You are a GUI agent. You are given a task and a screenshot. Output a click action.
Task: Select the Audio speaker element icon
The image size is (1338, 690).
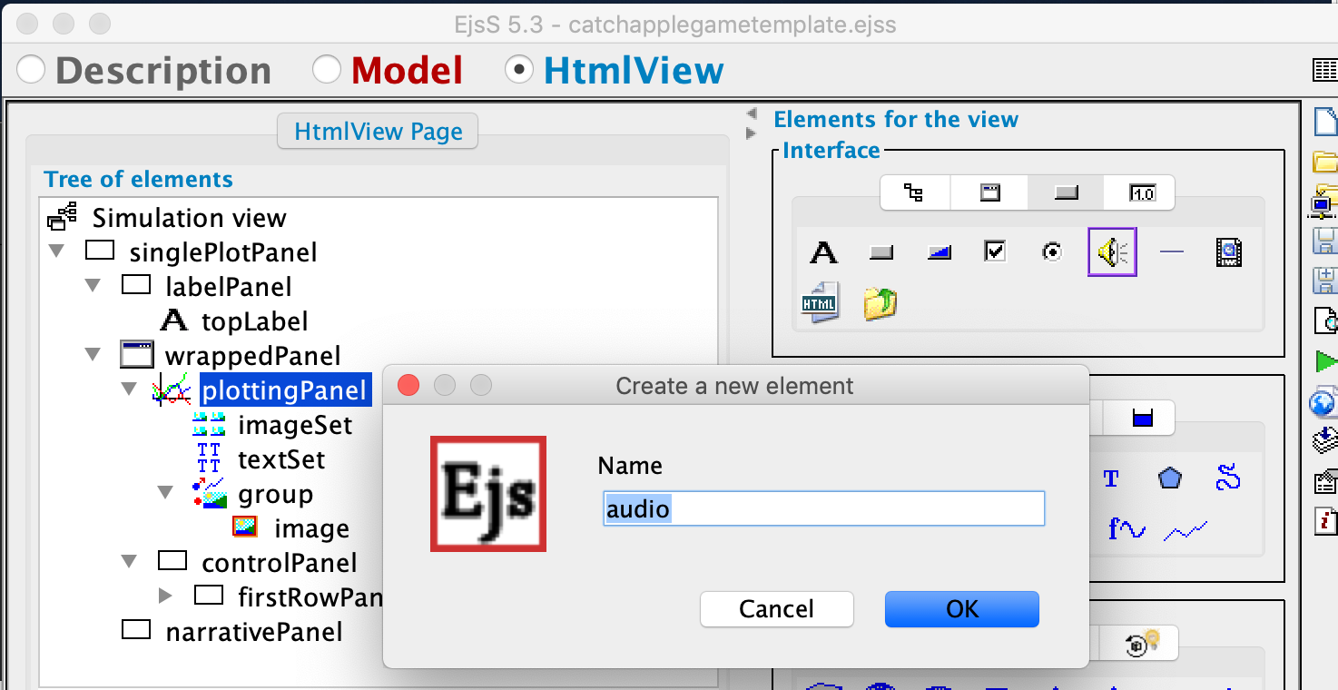point(1112,251)
